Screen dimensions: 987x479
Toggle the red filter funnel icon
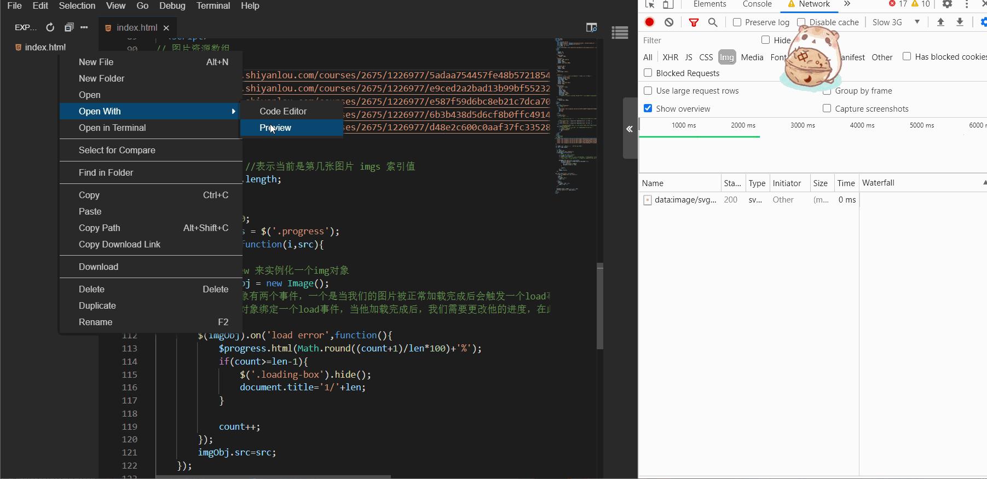[694, 22]
